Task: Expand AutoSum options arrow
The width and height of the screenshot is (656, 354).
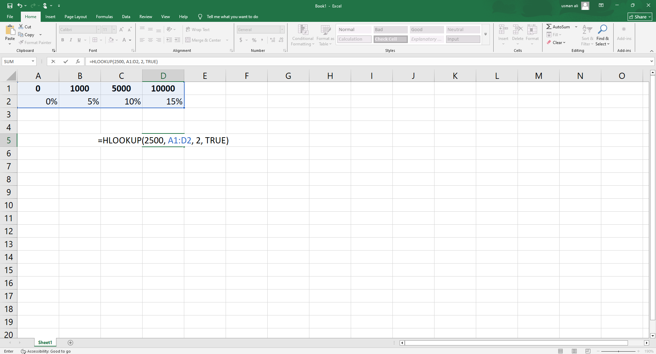Action: point(576,27)
